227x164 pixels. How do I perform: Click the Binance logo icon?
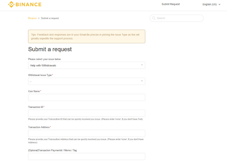[12, 4]
